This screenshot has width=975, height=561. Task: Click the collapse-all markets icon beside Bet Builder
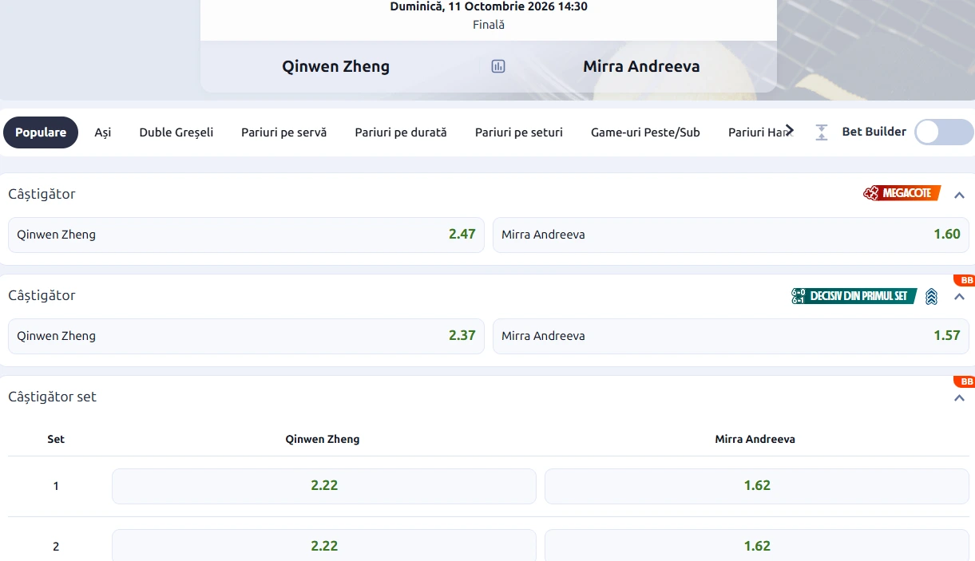(x=822, y=132)
